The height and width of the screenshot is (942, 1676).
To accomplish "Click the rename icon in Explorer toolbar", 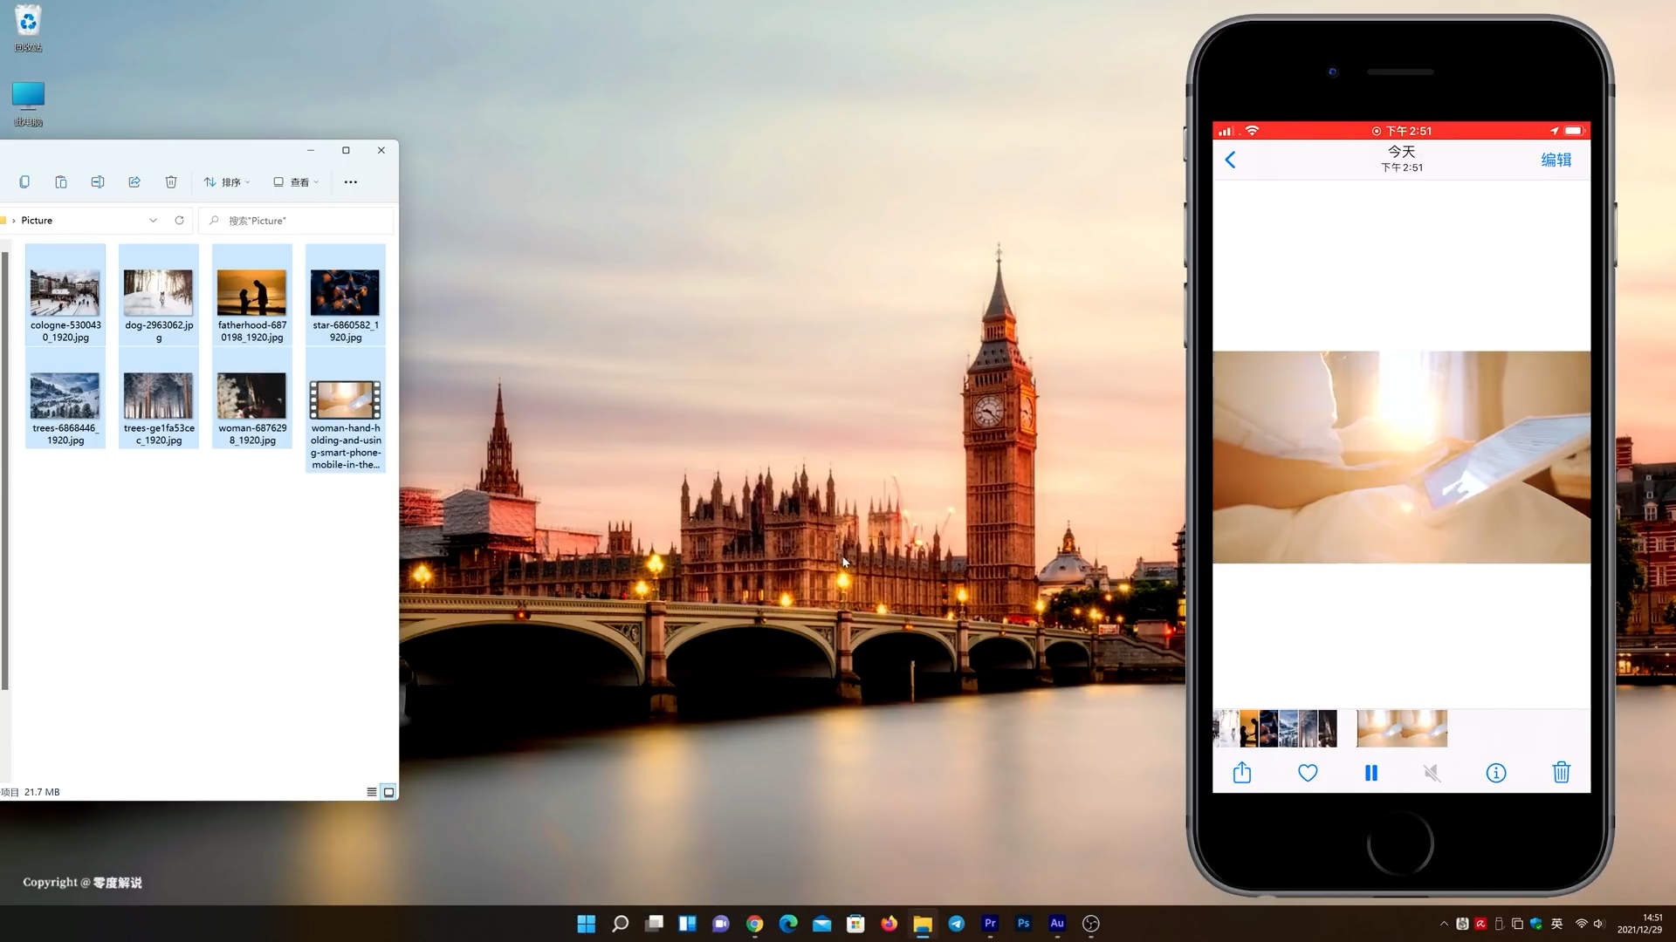I will [x=98, y=182].
